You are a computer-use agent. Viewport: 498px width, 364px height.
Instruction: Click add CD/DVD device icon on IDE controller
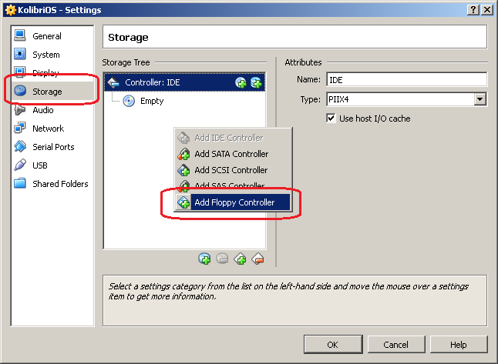pos(241,82)
